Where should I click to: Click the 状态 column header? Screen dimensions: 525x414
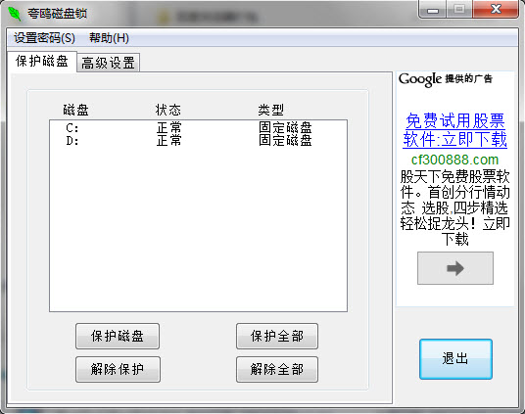pos(168,110)
